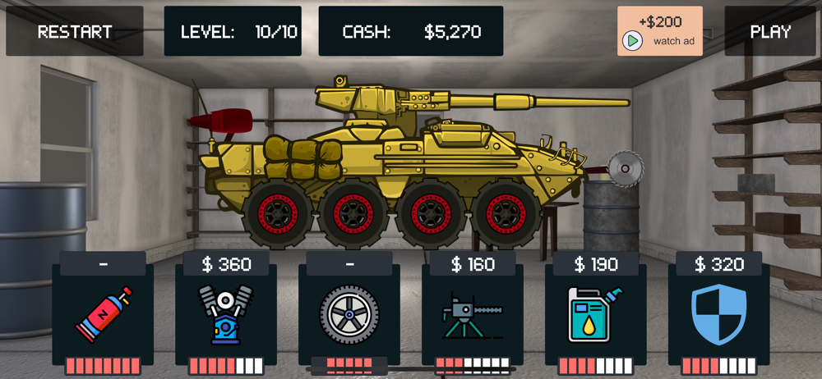Click the armor upgrade level bar

coord(718,366)
